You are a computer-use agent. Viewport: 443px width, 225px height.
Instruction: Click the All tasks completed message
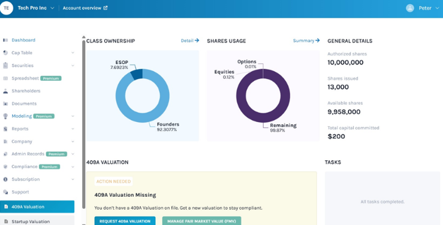[382, 202]
